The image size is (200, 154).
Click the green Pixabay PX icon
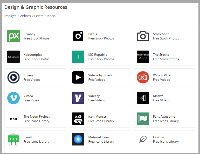(x=13, y=36)
